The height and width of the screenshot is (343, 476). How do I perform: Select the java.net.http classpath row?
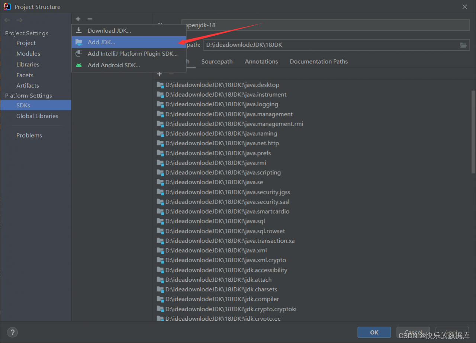312,143
